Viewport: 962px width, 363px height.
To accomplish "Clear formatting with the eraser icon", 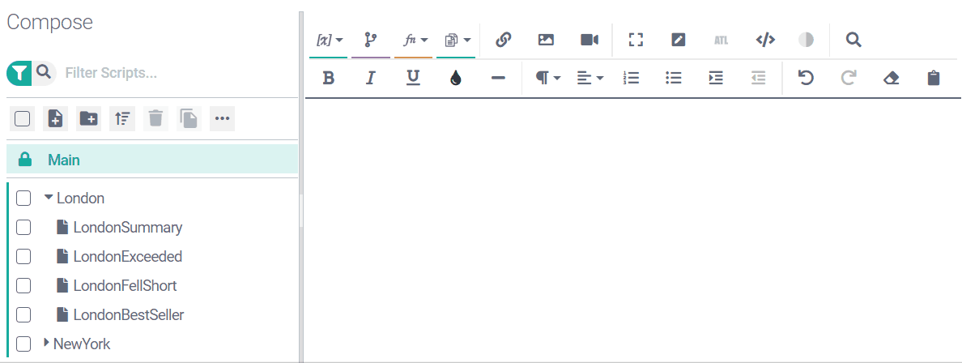I will [891, 78].
